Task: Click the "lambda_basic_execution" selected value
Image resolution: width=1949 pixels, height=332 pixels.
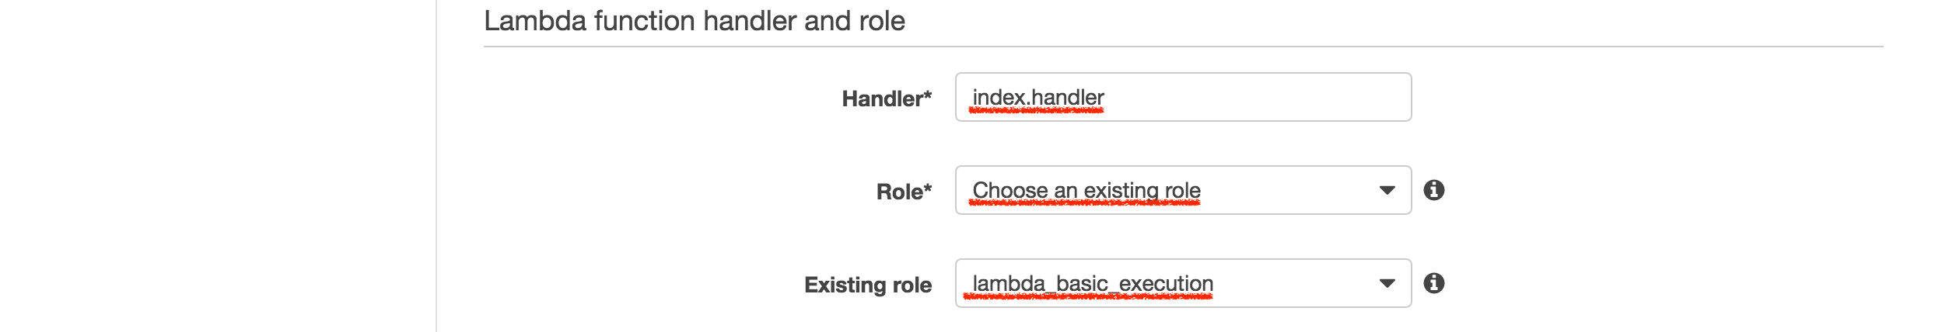Action: pyautogui.click(x=1092, y=283)
